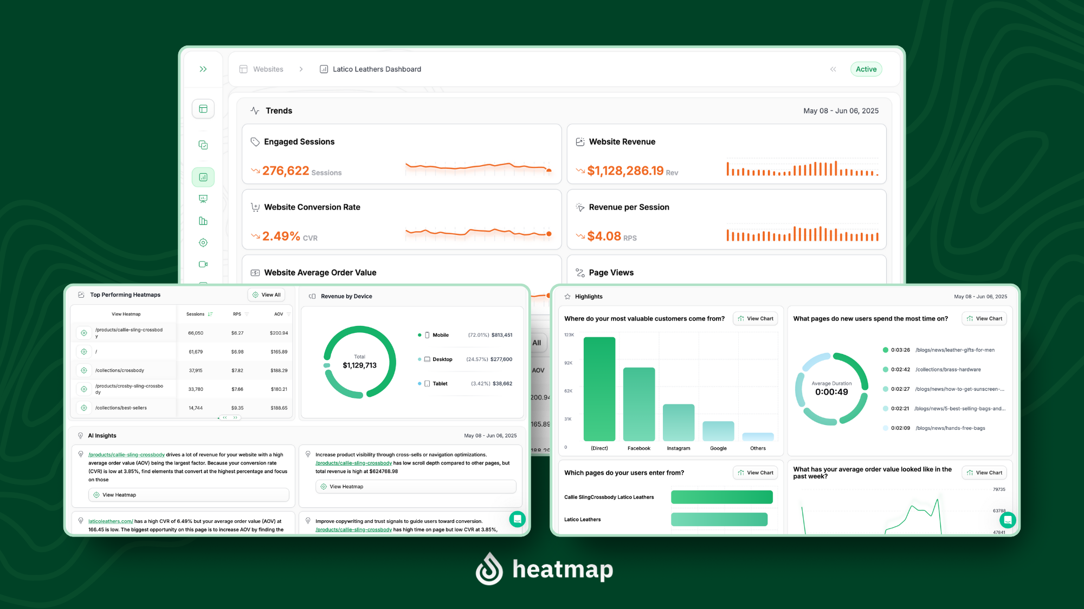The image size is (1084, 609).
Task: Click the (Direct) bar in customers chart
Action: point(599,389)
